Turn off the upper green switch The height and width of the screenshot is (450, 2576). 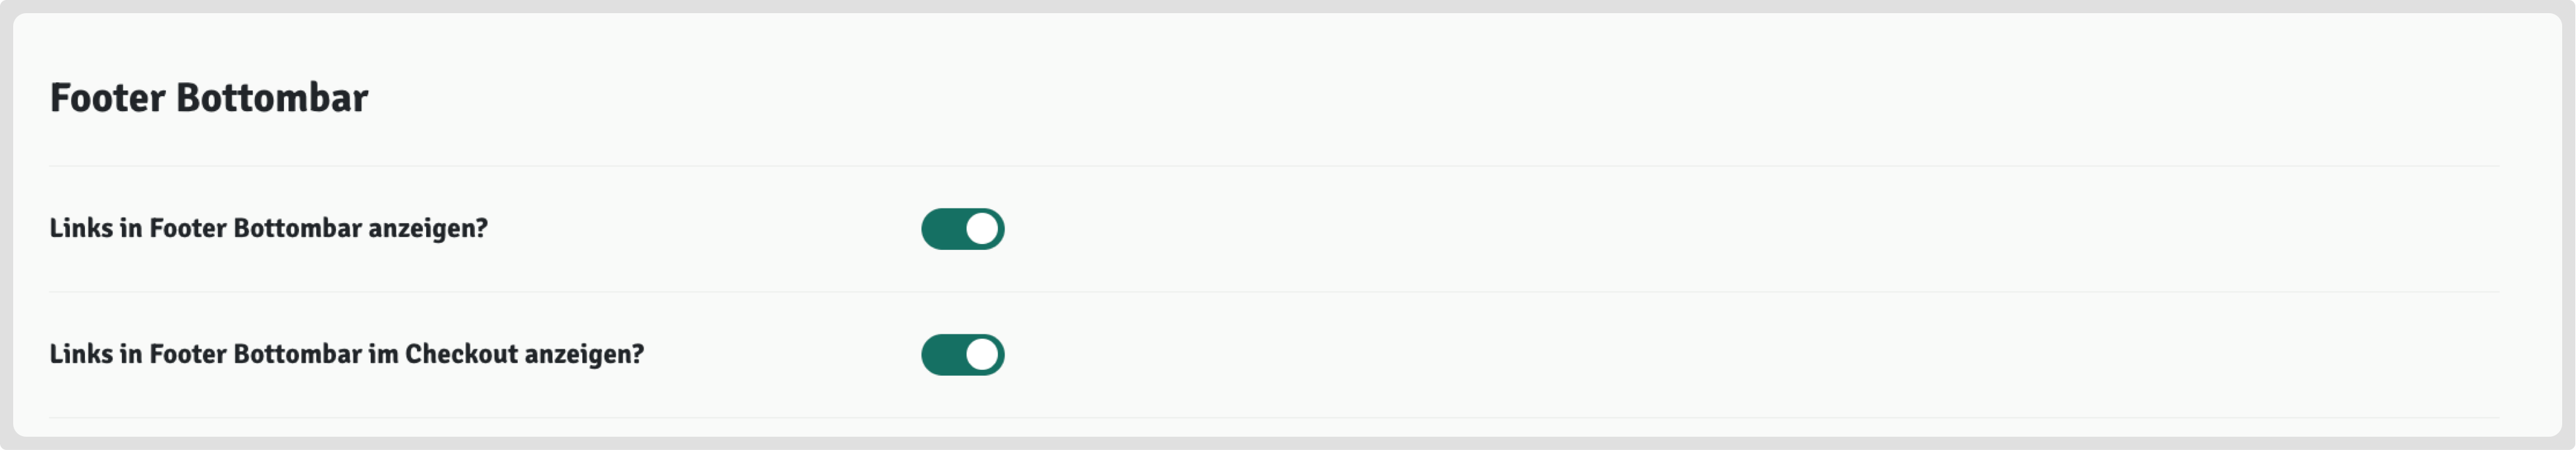962,228
